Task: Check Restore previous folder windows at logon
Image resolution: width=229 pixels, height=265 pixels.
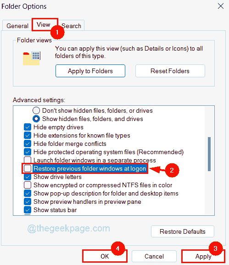Action: (28, 168)
